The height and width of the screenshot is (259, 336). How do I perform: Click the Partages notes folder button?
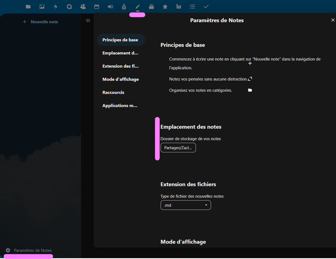178,148
